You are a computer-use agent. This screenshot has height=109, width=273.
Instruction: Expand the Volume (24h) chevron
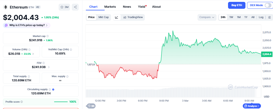(33, 54)
